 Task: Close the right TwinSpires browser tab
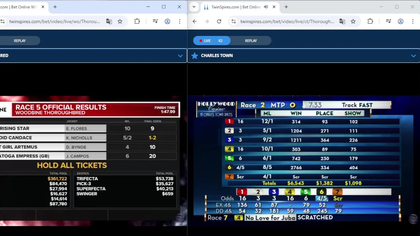tap(274, 7)
